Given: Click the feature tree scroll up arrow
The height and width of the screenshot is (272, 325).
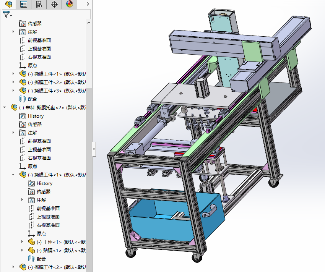Looking at the screenshot, I should (x=89, y=23).
